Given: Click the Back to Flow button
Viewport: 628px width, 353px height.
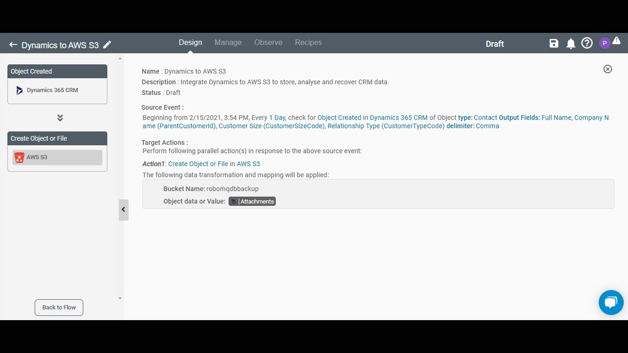Looking at the screenshot, I should 59,307.
